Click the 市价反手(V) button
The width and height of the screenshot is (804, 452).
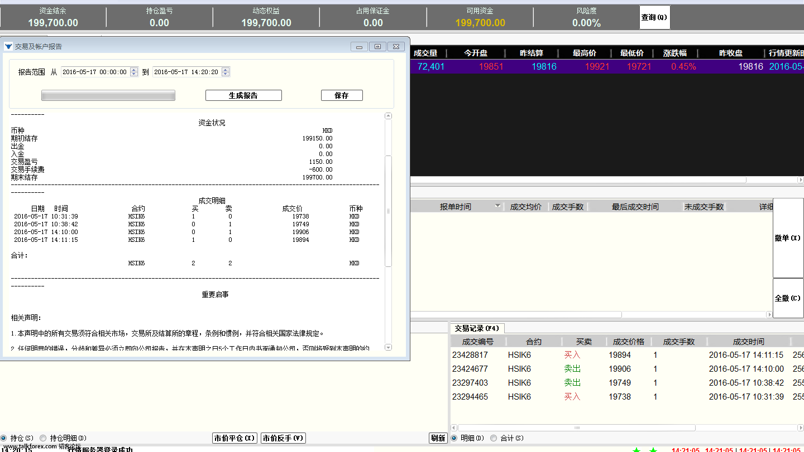[283, 438]
